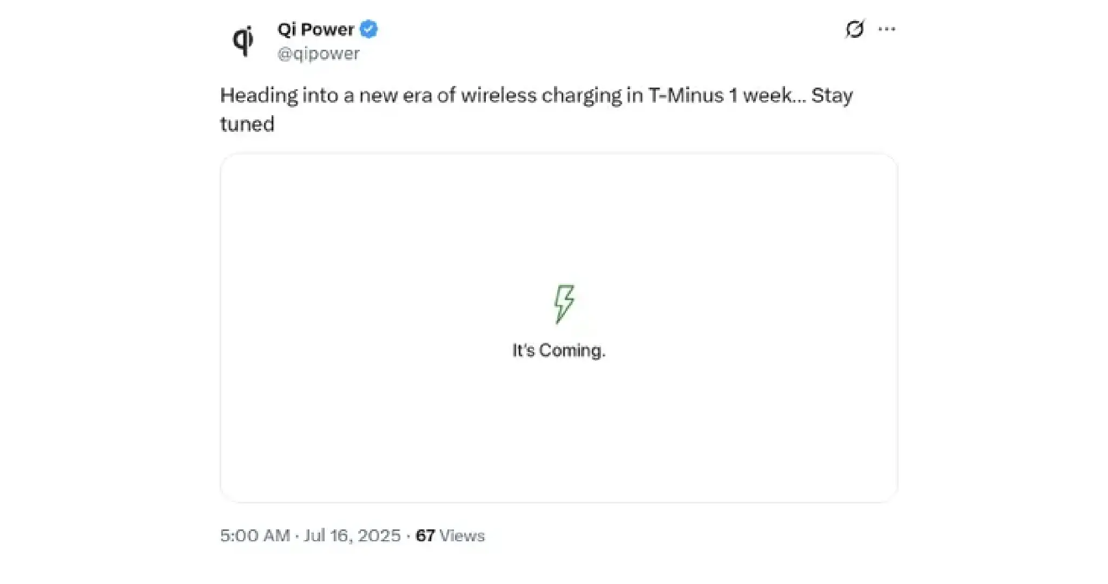
Task: Click the Qi logo profile avatar
Action: tap(243, 41)
